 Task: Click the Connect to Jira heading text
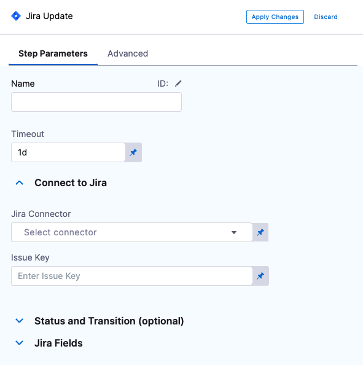click(x=71, y=182)
